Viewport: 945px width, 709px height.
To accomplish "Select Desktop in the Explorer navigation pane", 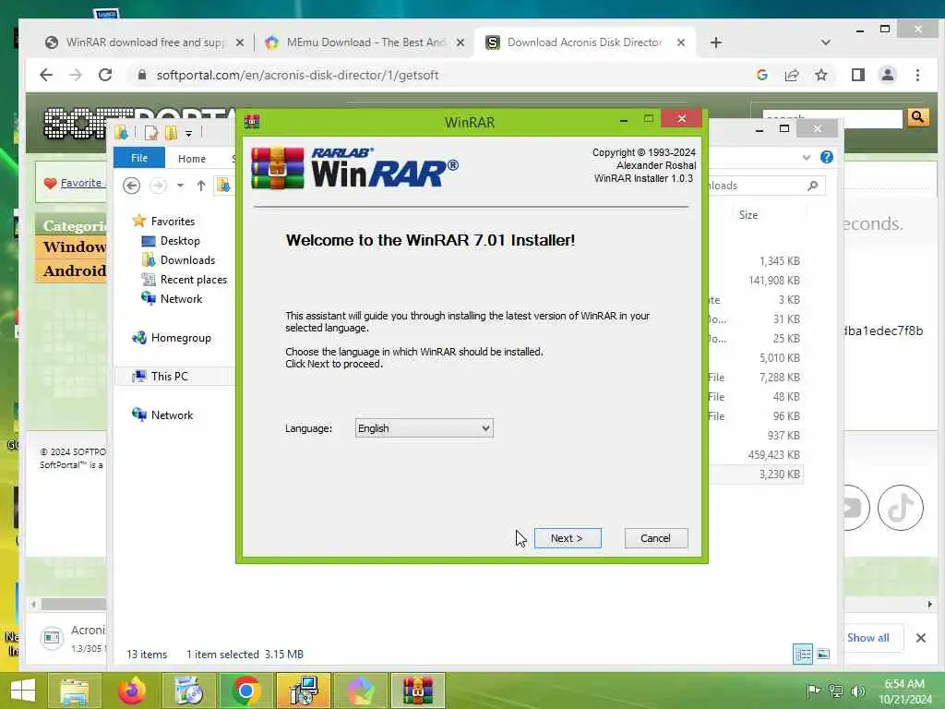I will click(x=171, y=241).
